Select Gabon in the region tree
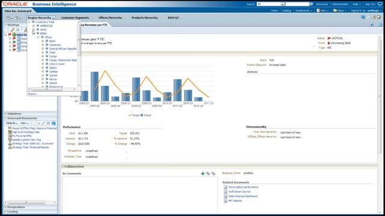The image size is (385, 216). click(x=53, y=68)
